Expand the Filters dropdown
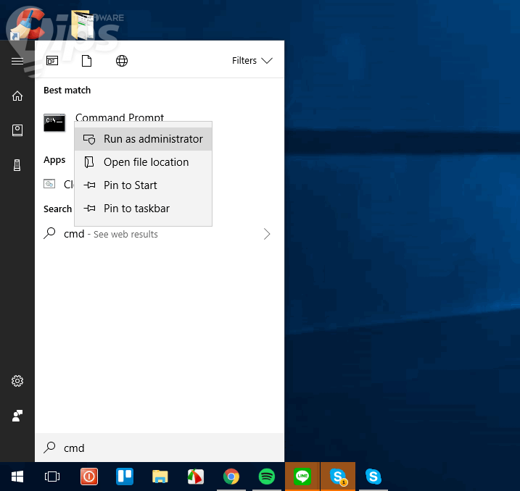The image size is (520, 491). [x=252, y=61]
